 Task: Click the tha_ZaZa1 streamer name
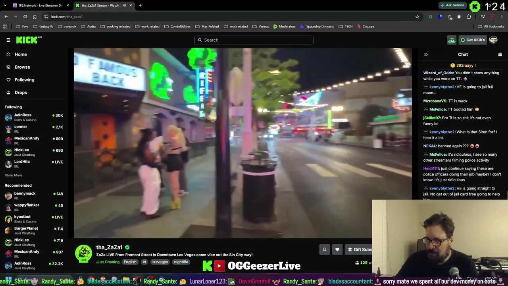(110, 247)
